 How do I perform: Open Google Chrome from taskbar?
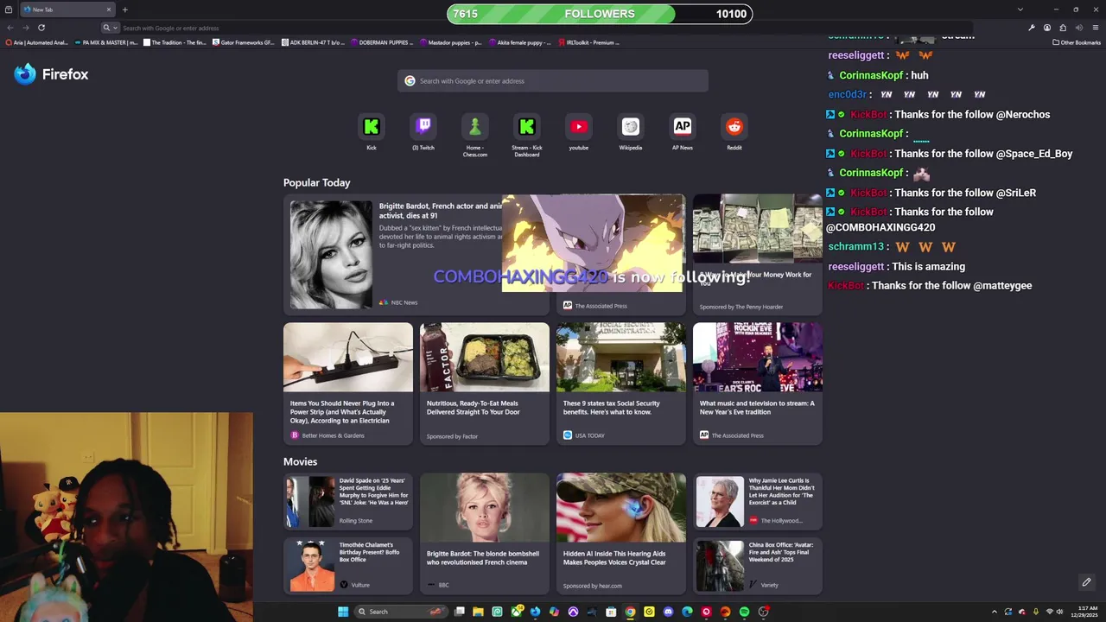[x=630, y=612]
